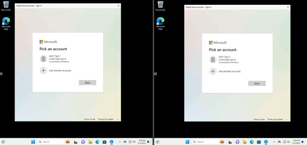This screenshot has height=145, width=307.
Task: Open volume control on AVD Test 1 taskbar
Action: tap(134, 142)
